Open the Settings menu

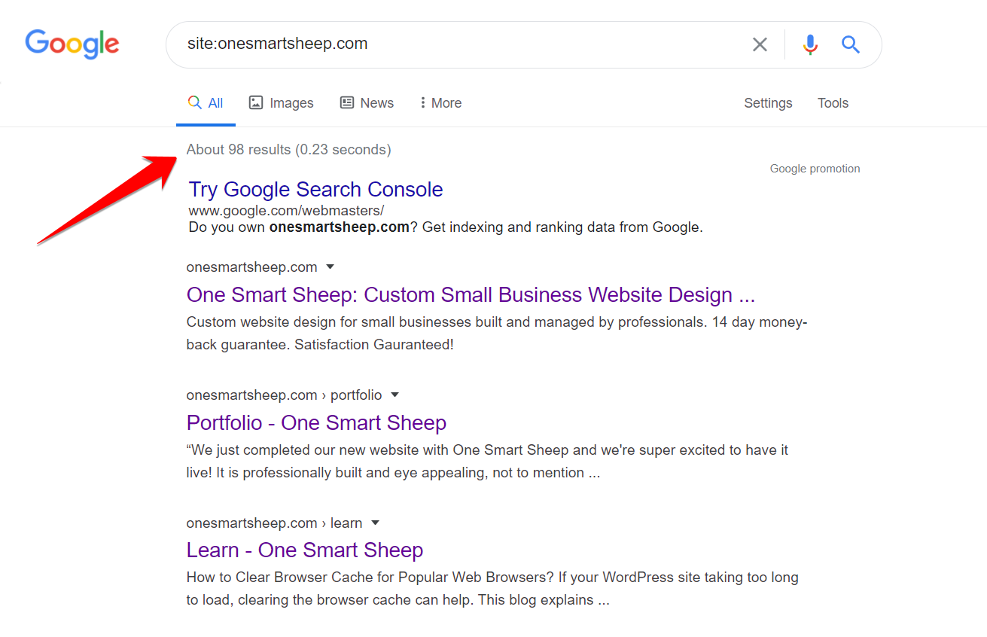768,103
